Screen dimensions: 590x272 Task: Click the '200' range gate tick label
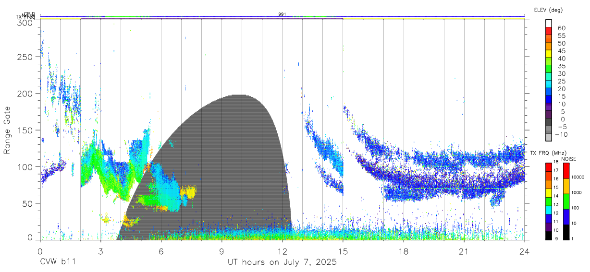pos(25,94)
